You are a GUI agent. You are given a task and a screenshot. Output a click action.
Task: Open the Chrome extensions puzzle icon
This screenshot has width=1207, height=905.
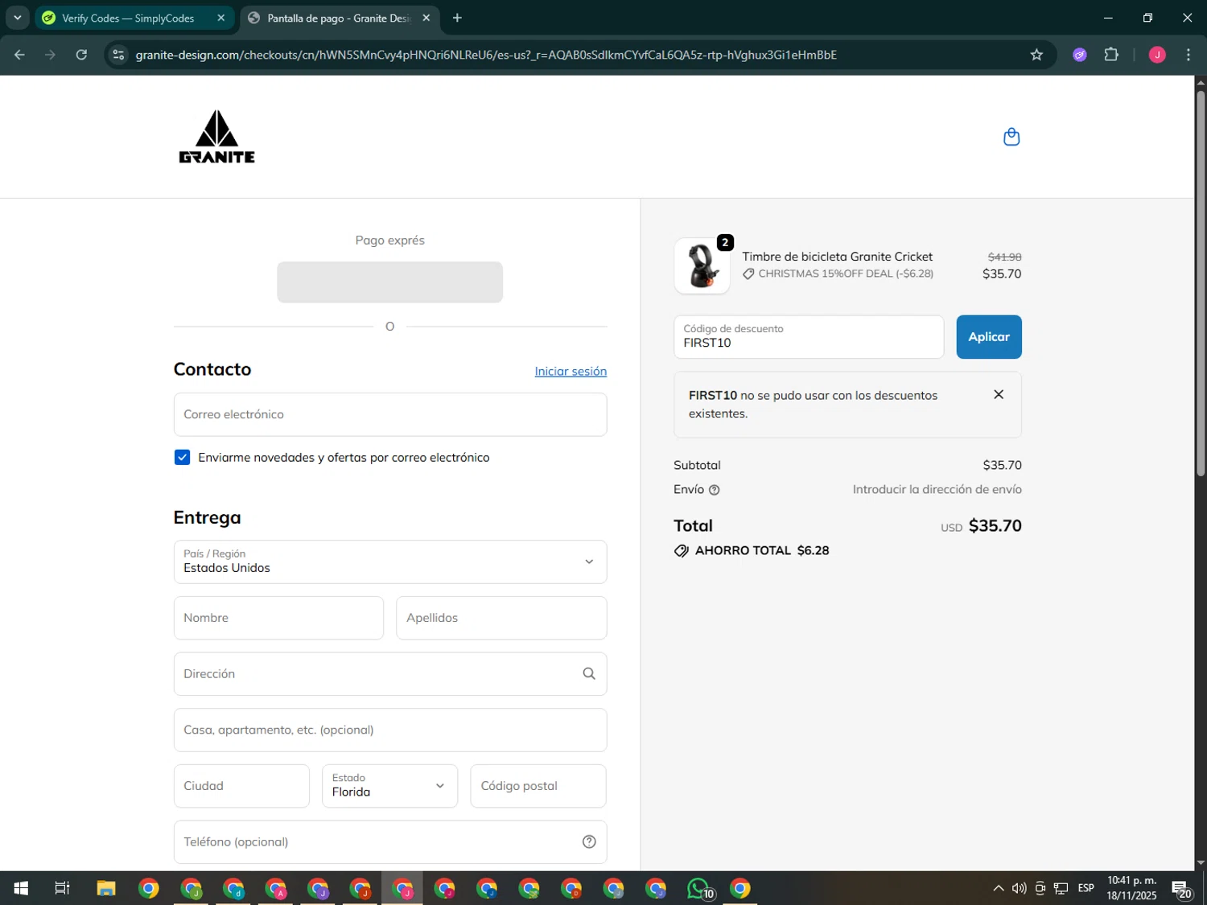[1111, 55]
